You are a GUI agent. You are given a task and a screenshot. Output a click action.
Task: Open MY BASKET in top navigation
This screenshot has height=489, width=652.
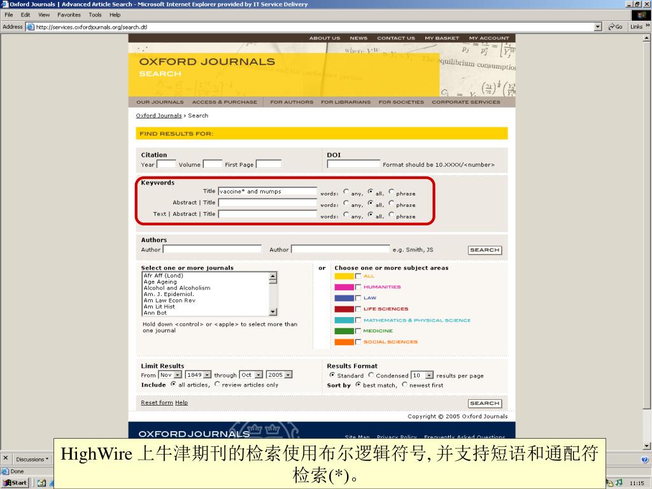(442, 38)
